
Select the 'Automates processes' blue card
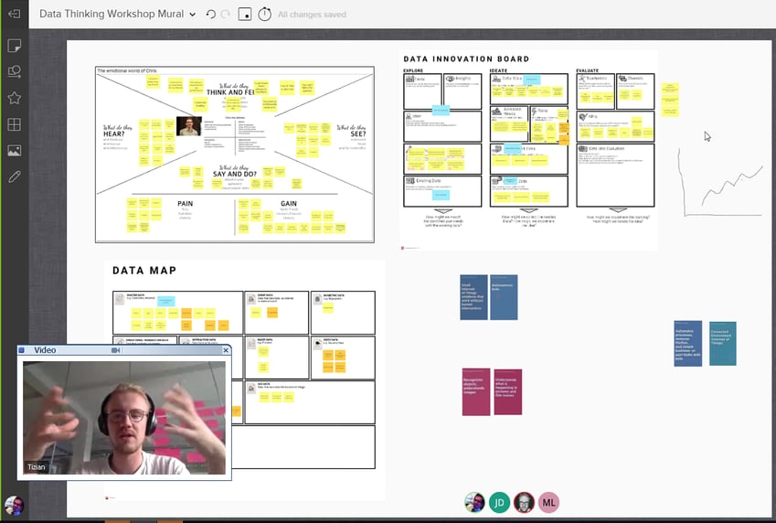[x=688, y=344]
